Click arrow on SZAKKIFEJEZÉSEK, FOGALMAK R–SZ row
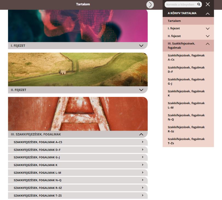 (x=143, y=188)
